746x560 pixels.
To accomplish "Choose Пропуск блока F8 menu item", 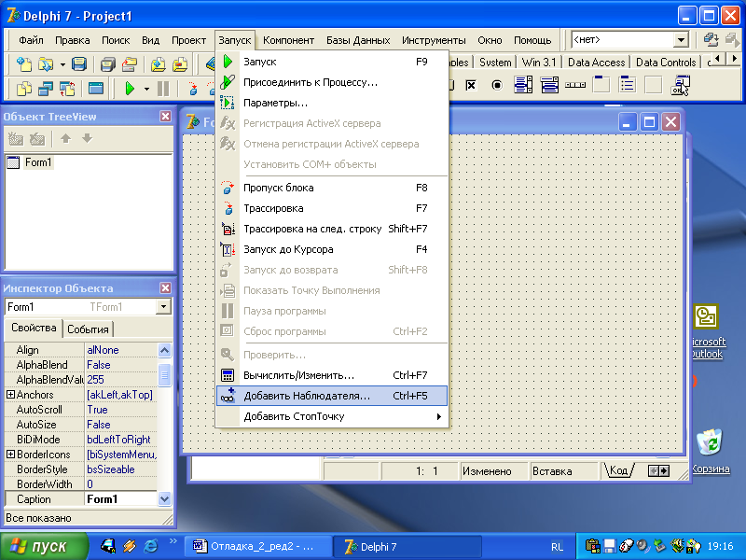I will (332, 188).
